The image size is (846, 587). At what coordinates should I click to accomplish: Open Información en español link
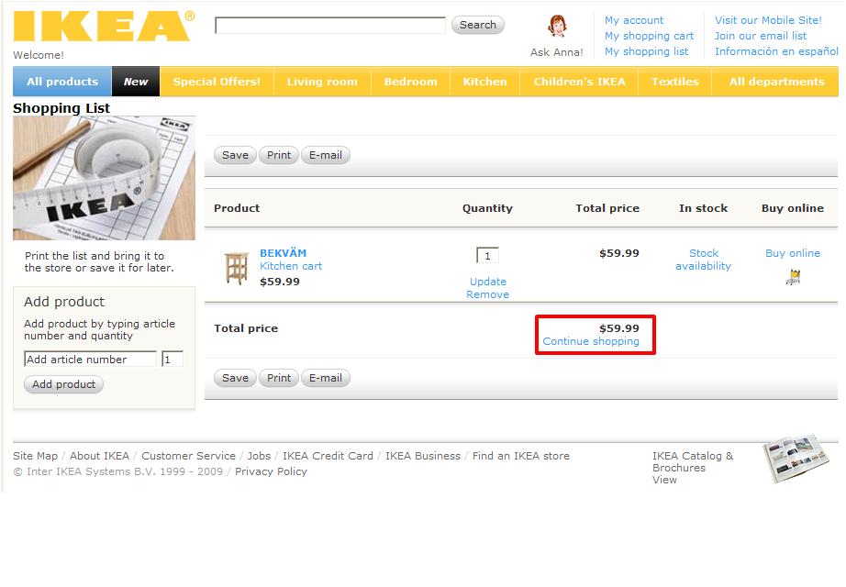(776, 51)
